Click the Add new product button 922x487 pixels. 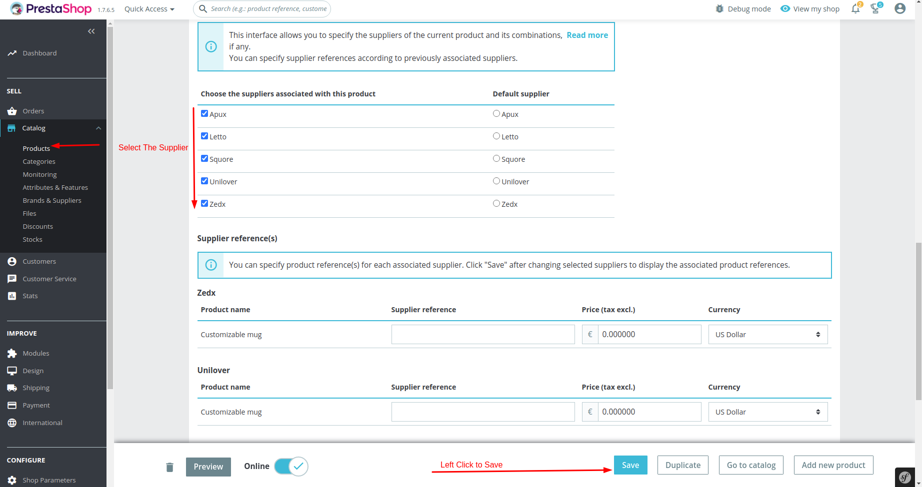833,465
